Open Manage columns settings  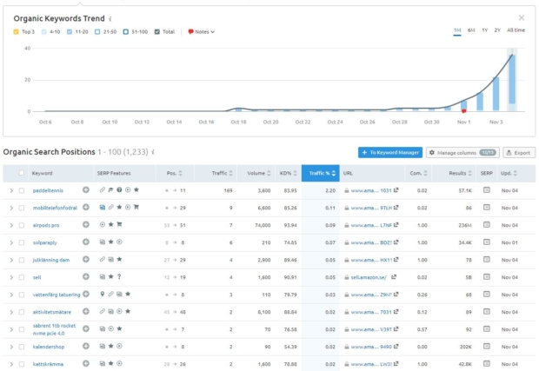pos(462,153)
